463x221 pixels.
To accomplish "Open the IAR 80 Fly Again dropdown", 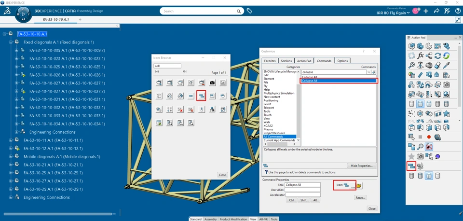I will 393,13.
